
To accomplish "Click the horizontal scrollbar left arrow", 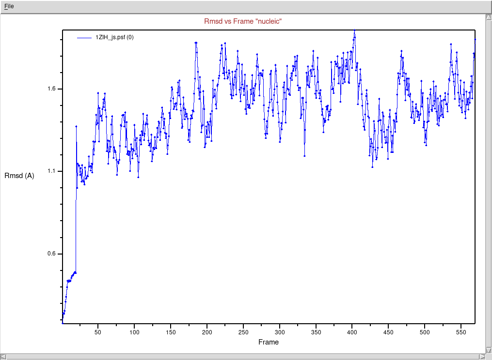I will pos(3,357).
